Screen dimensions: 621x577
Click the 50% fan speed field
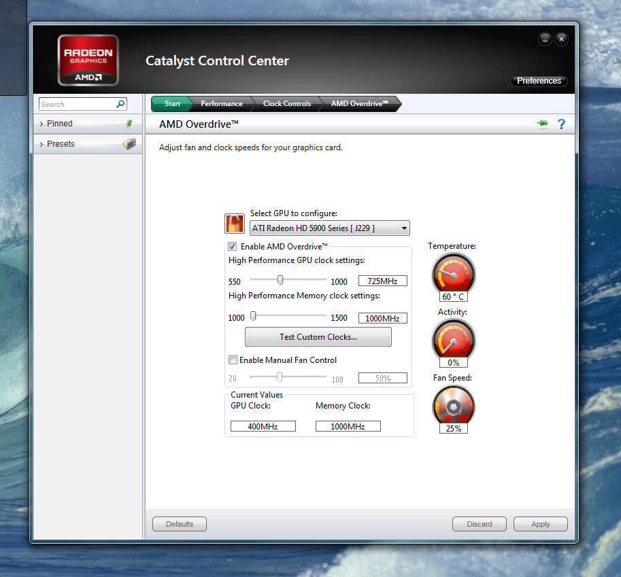pos(382,378)
